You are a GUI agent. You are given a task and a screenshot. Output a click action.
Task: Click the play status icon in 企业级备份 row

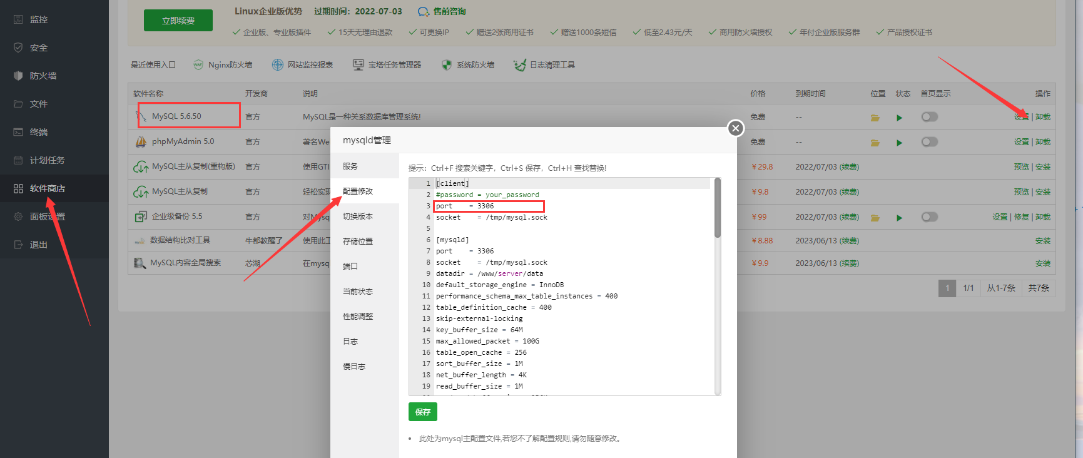tap(900, 218)
